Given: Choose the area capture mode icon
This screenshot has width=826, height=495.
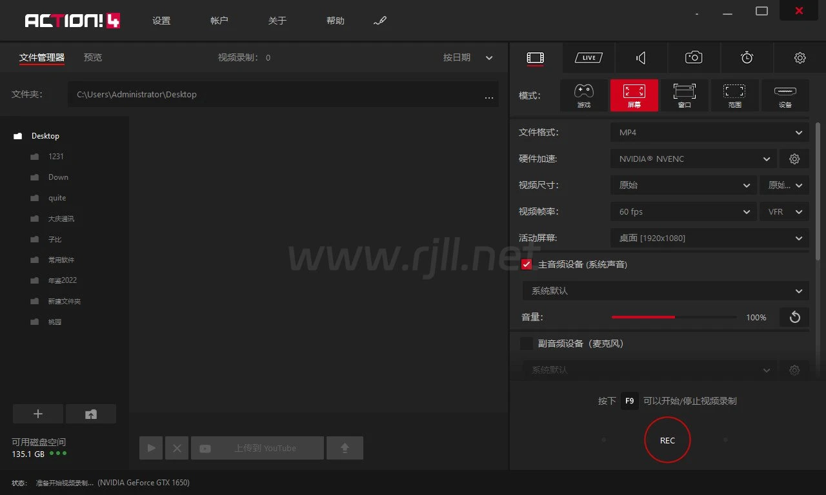Looking at the screenshot, I should [x=734, y=95].
